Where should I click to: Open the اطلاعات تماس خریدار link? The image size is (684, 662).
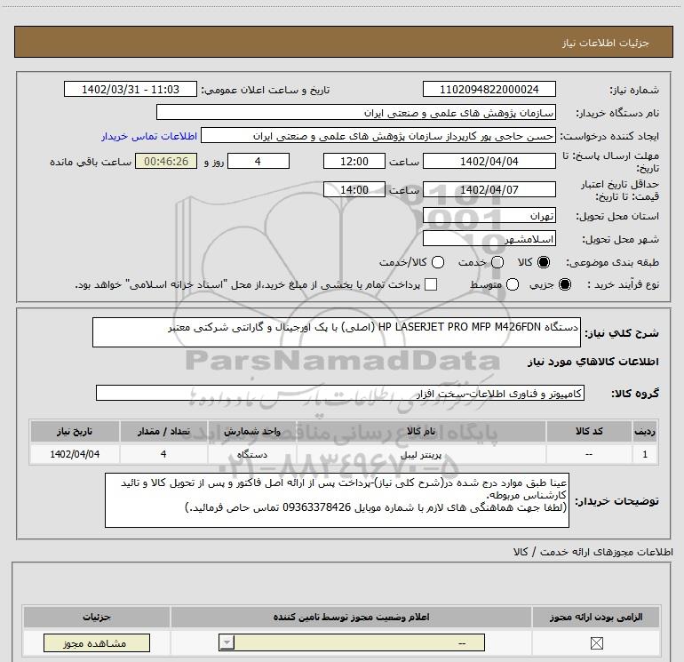(149, 136)
